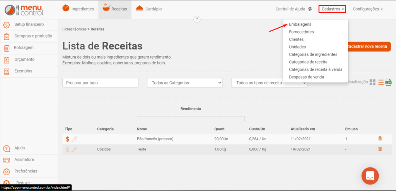
Task: Open Central de Ajuda link
Action: (x=290, y=9)
